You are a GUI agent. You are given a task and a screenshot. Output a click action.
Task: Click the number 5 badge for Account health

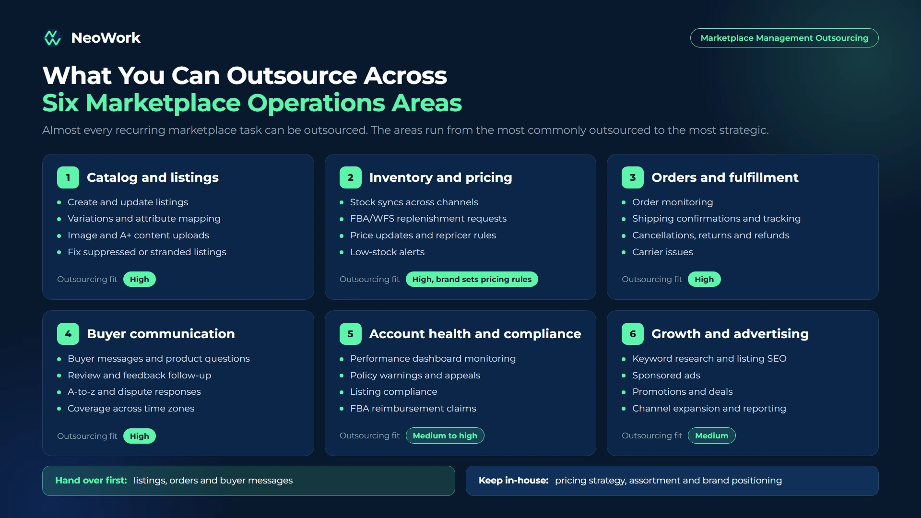(x=351, y=334)
